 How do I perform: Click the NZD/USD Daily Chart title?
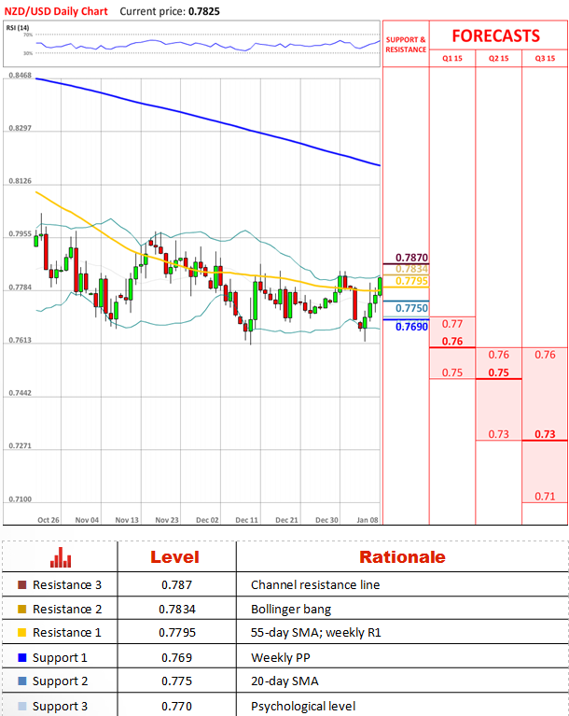tap(56, 11)
